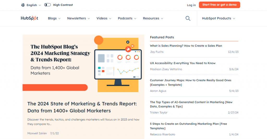Click Start free or get a demo

point(219,5)
